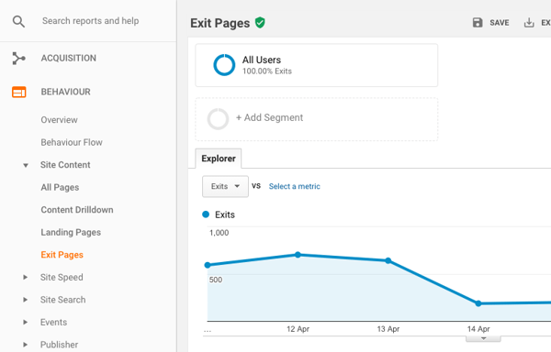
Task: Focus the Search reports and help field
Action: click(x=91, y=21)
